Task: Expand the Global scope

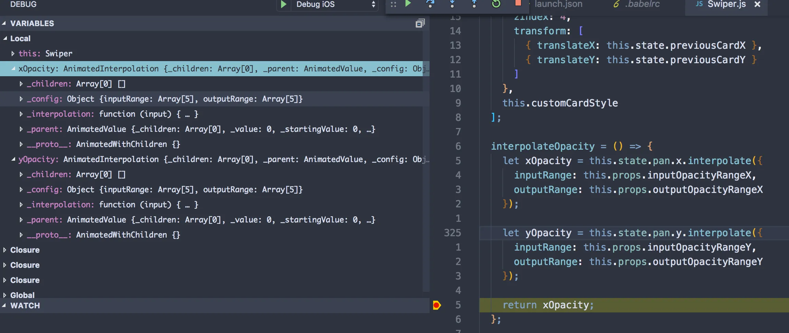Action: (5, 295)
